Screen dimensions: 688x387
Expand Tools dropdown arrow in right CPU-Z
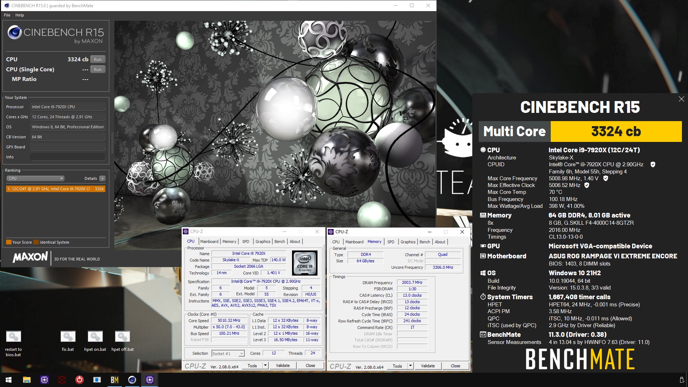(x=411, y=366)
